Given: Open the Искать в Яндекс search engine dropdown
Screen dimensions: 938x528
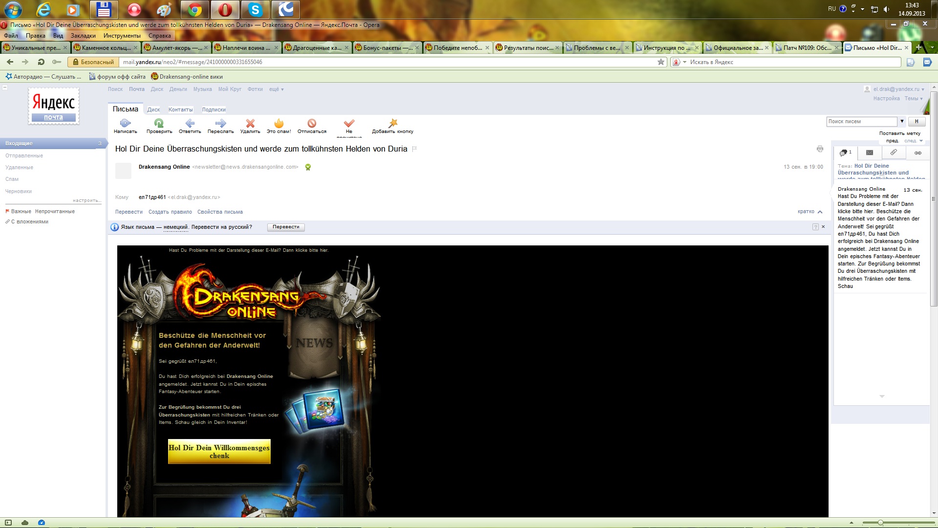Looking at the screenshot, I should 680,62.
